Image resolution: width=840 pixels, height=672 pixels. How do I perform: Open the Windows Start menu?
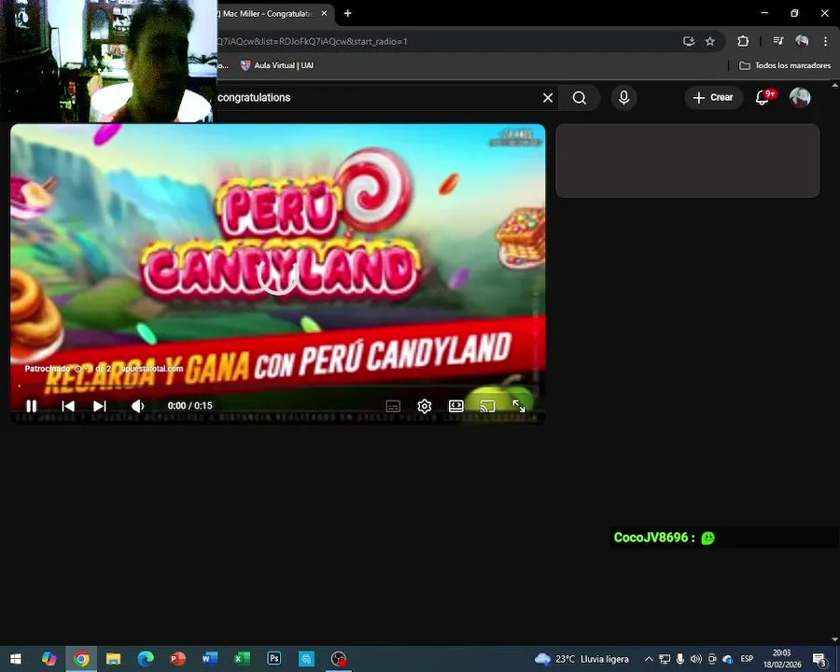[x=16, y=659]
